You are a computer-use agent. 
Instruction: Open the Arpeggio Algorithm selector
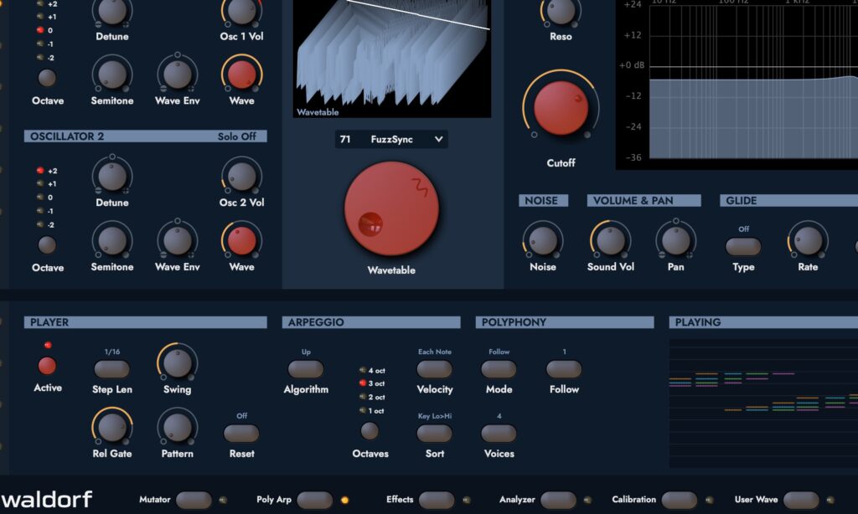tap(305, 369)
